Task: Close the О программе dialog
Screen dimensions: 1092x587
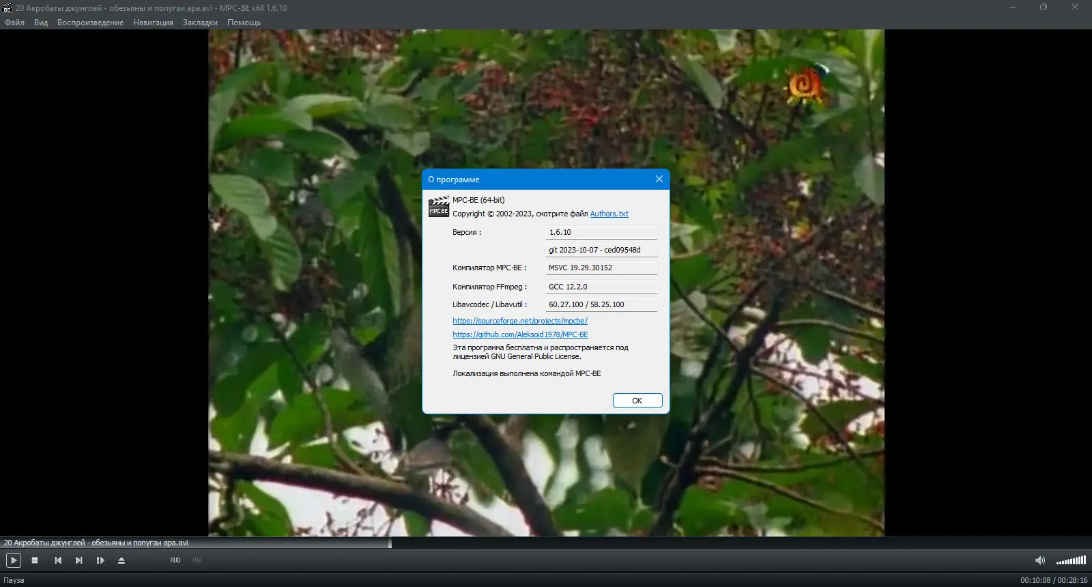Action: 659,179
